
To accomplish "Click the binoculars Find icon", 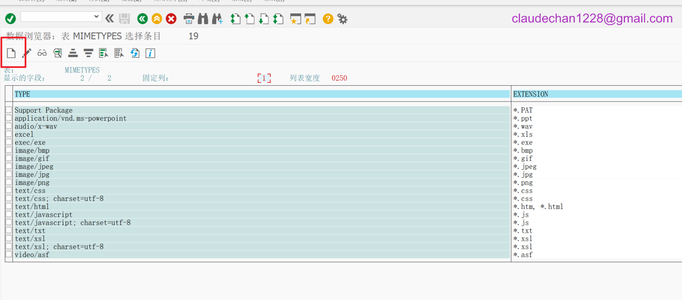I will coord(203,19).
